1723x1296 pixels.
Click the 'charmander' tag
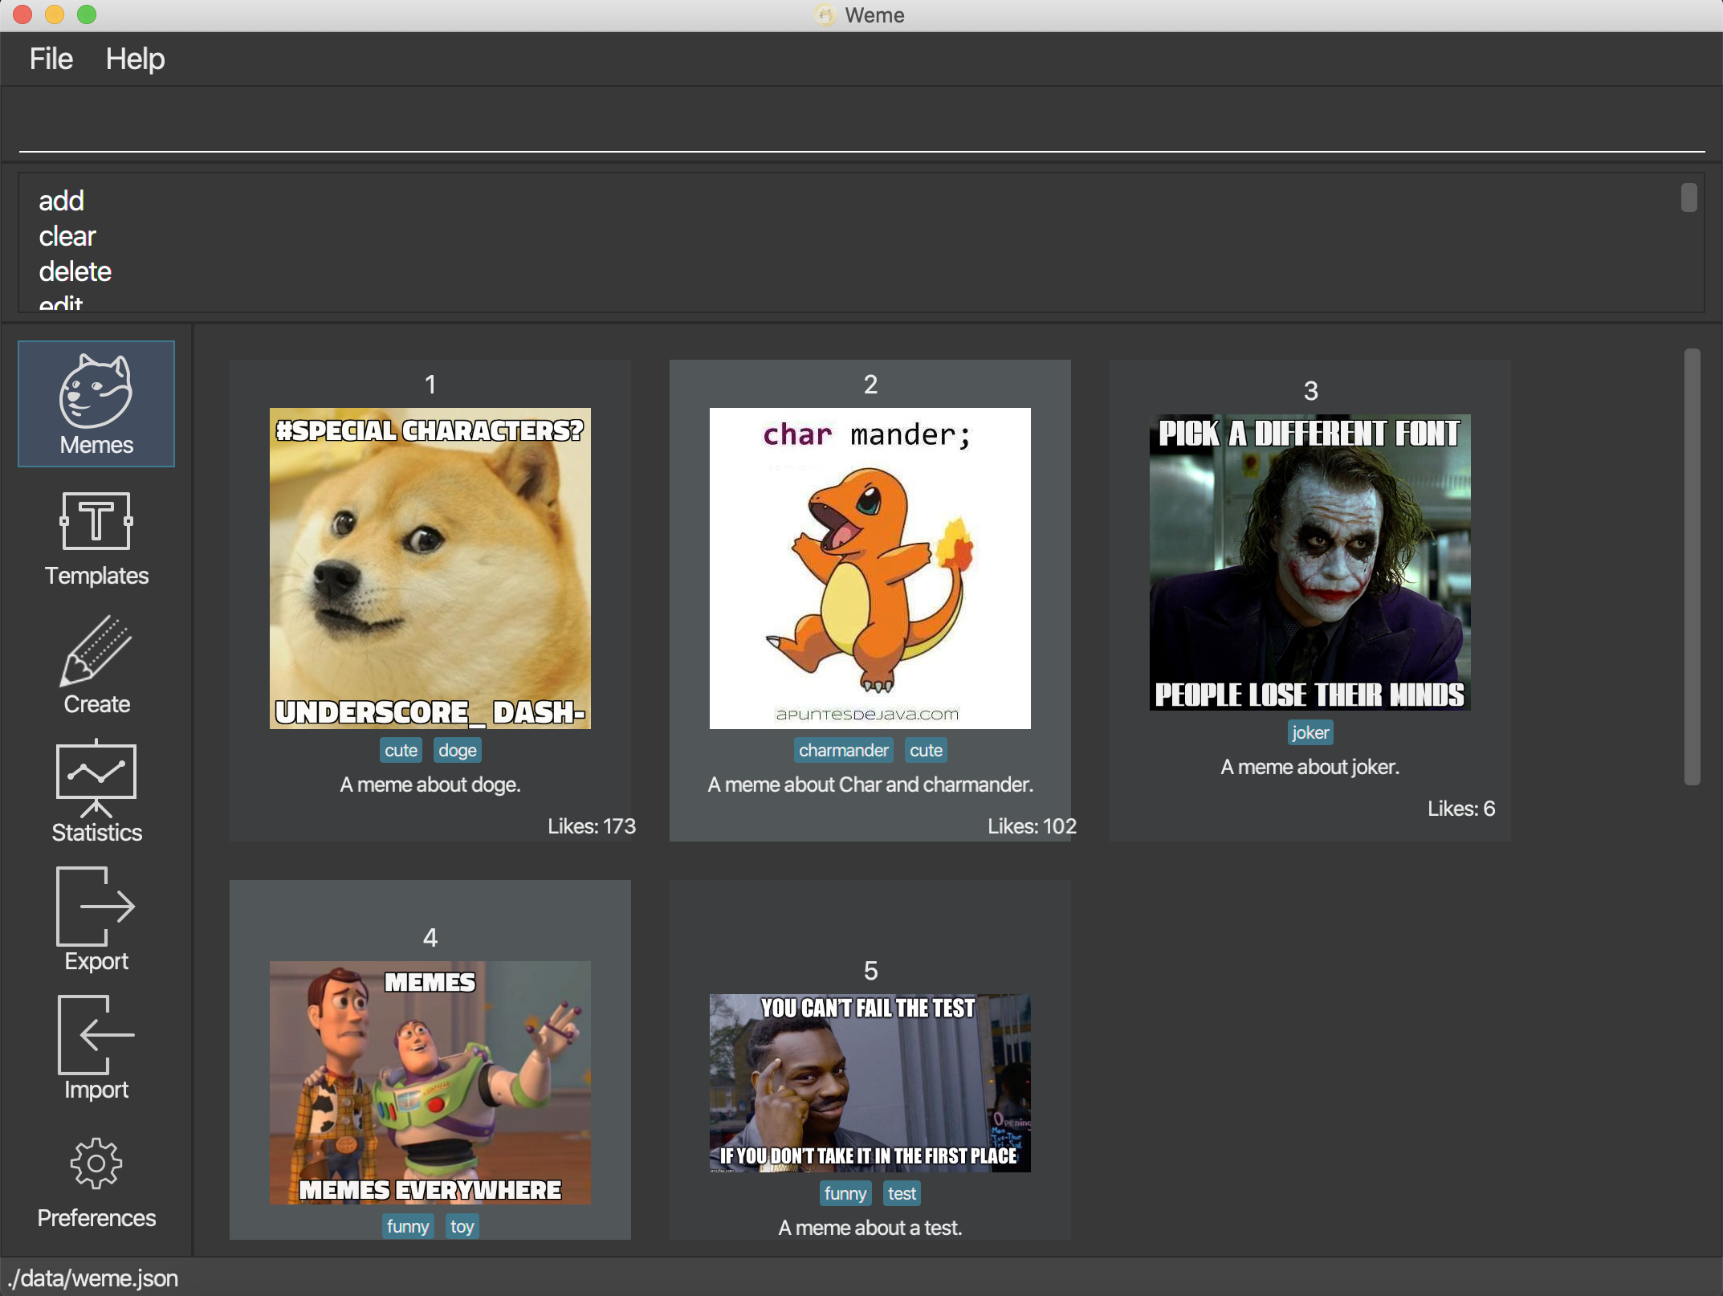[843, 750]
